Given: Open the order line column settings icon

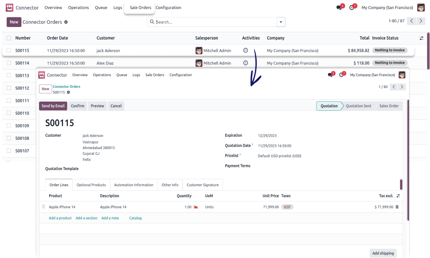Looking at the screenshot, I should click(x=398, y=196).
